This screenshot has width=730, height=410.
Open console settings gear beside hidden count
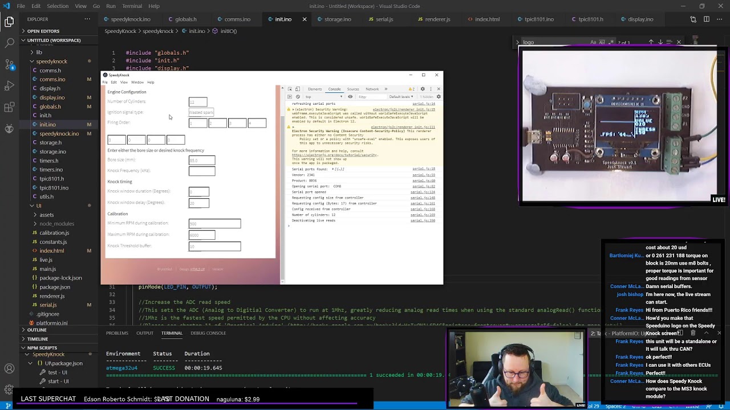pyautogui.click(x=439, y=97)
